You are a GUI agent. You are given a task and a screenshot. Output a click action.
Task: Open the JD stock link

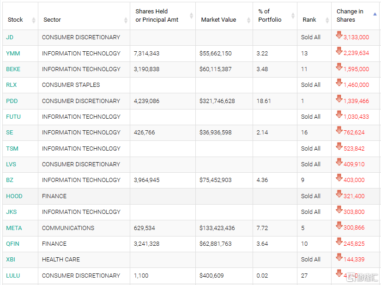(10, 37)
